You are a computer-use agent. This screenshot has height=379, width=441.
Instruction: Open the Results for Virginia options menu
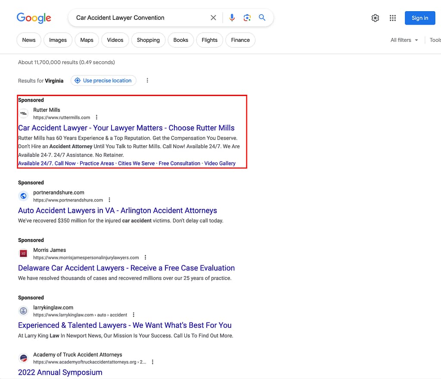tap(147, 81)
